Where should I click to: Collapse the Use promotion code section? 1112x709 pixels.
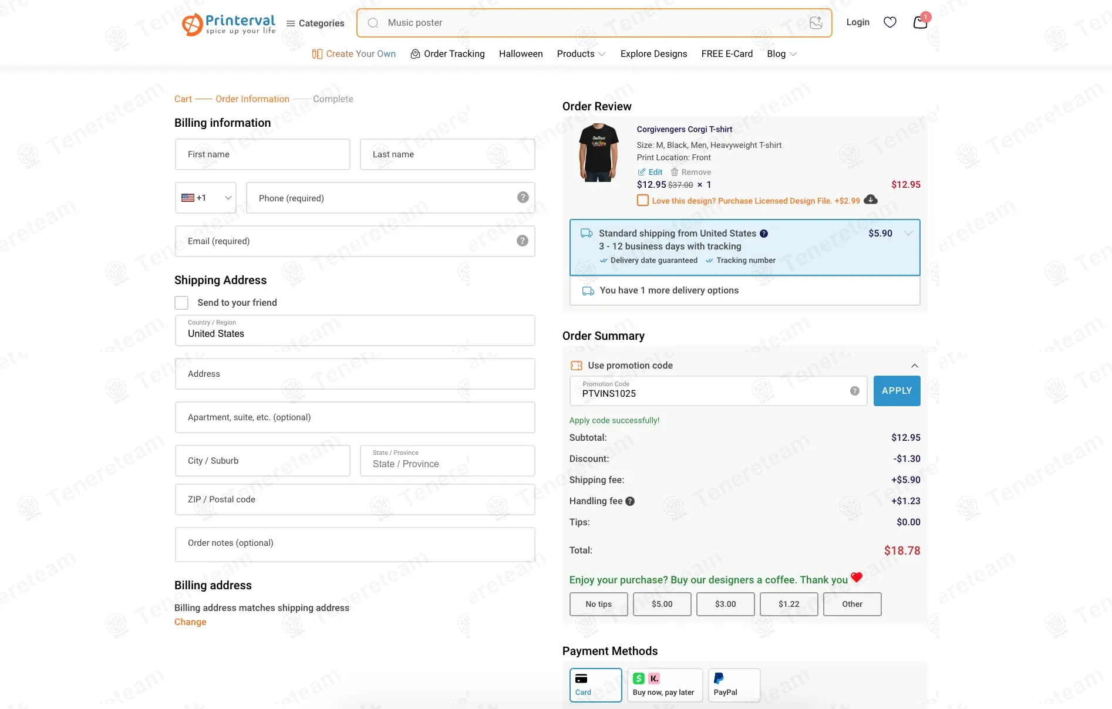914,366
